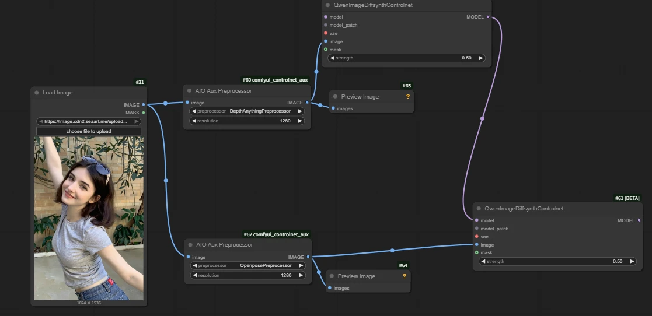Open the OpenposePreprocessor preprocessor dropdown

pos(248,265)
